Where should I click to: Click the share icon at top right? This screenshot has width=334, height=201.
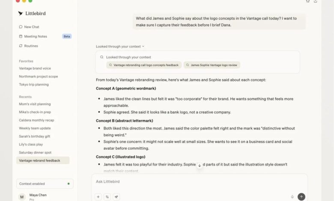coord(316,1)
